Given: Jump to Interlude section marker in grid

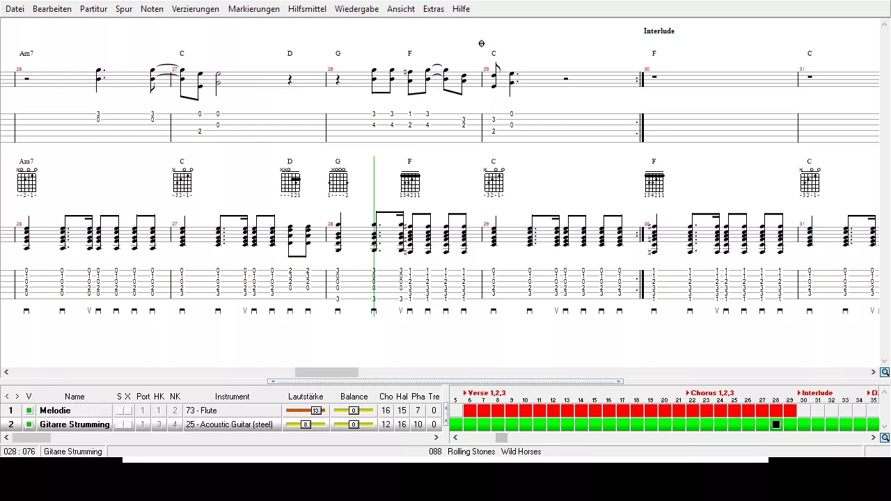Looking at the screenshot, I should point(815,393).
